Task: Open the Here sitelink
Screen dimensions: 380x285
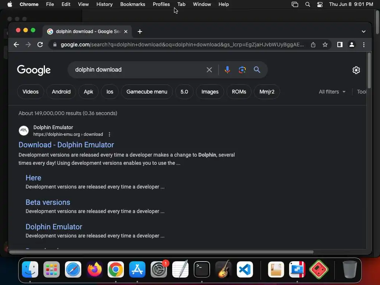Action: pos(33,178)
